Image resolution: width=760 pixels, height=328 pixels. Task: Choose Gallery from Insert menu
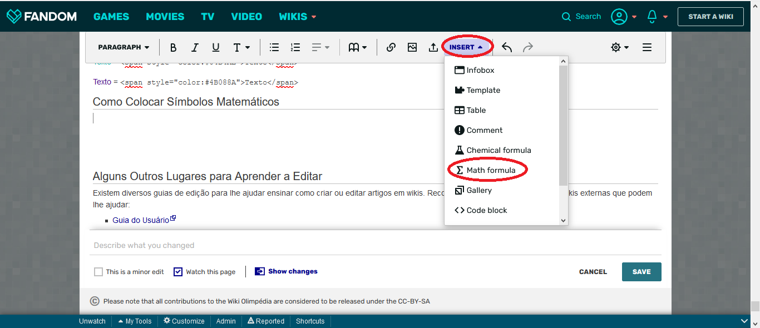pyautogui.click(x=501, y=190)
